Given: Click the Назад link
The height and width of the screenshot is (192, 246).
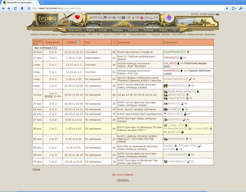Looking at the screenshot, I should point(36,169).
